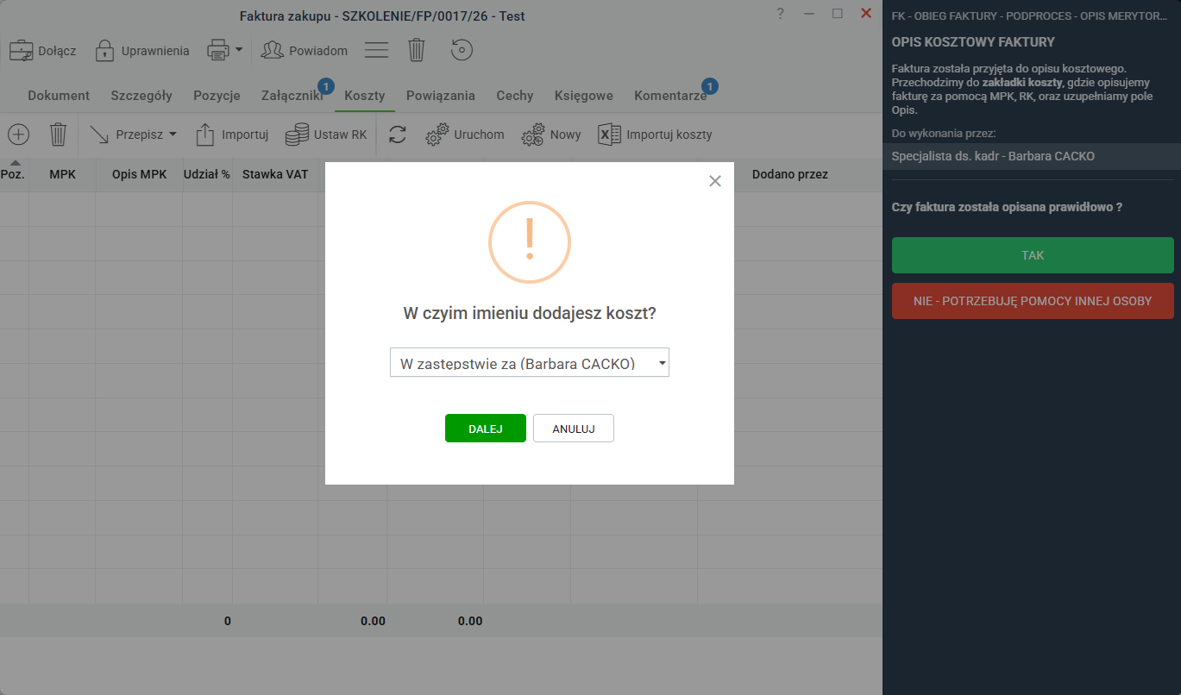Click the MPK column header

click(62, 174)
